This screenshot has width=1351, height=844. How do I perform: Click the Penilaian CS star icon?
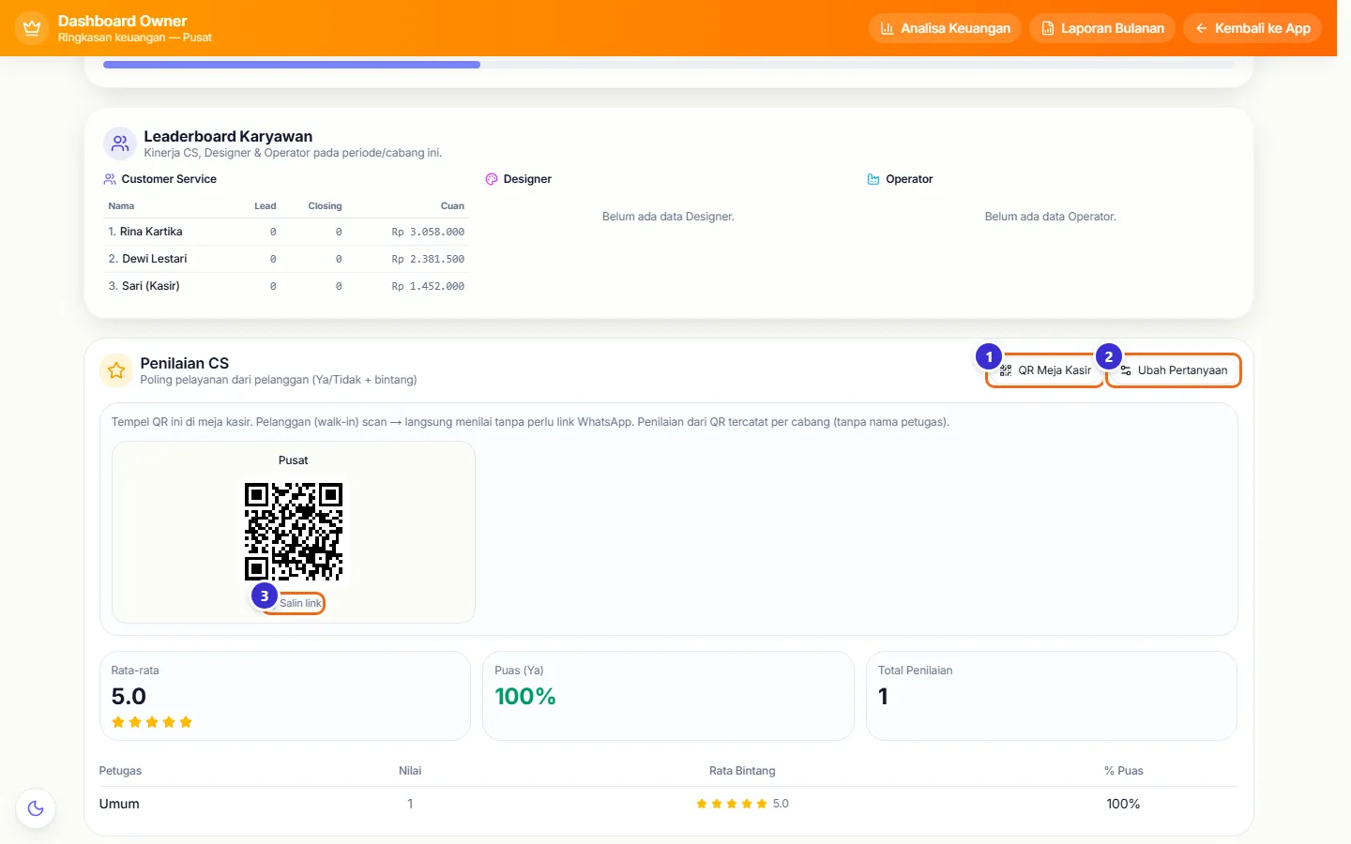click(116, 370)
